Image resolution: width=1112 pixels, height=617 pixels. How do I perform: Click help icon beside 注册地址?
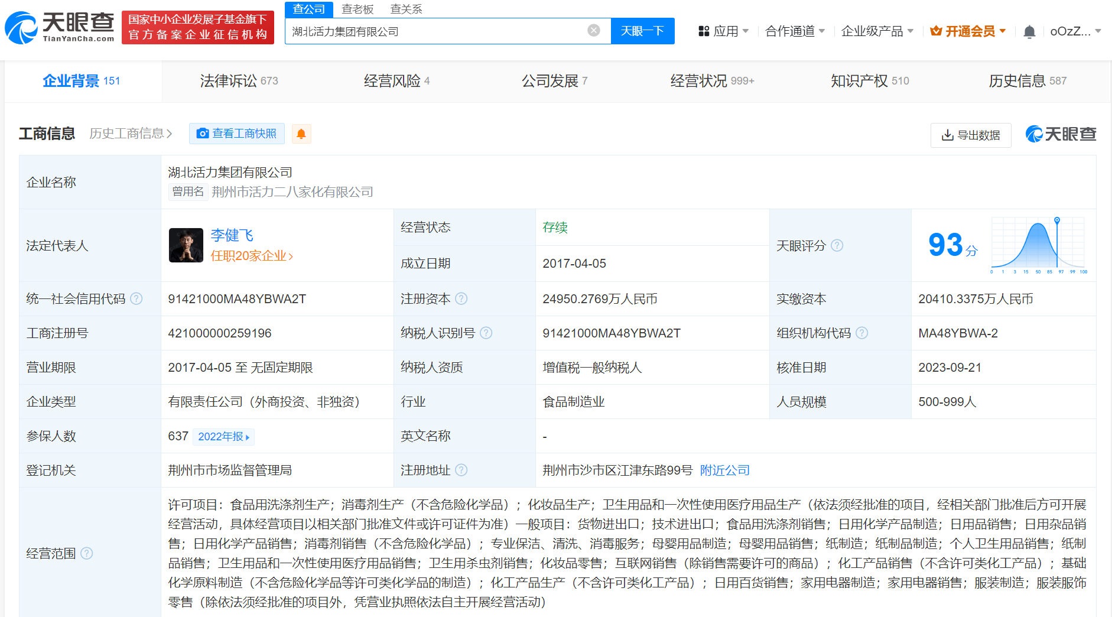[x=461, y=470]
